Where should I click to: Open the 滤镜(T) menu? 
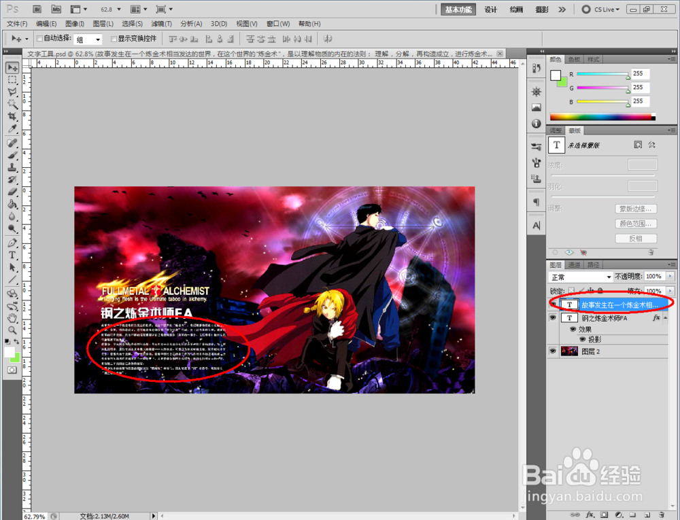[161, 24]
